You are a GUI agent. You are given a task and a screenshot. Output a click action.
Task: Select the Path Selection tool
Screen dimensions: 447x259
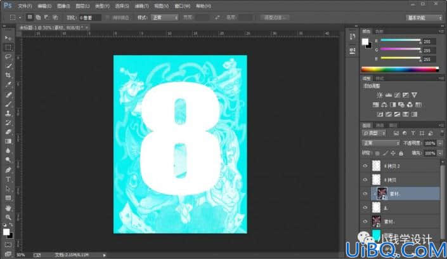point(8,189)
